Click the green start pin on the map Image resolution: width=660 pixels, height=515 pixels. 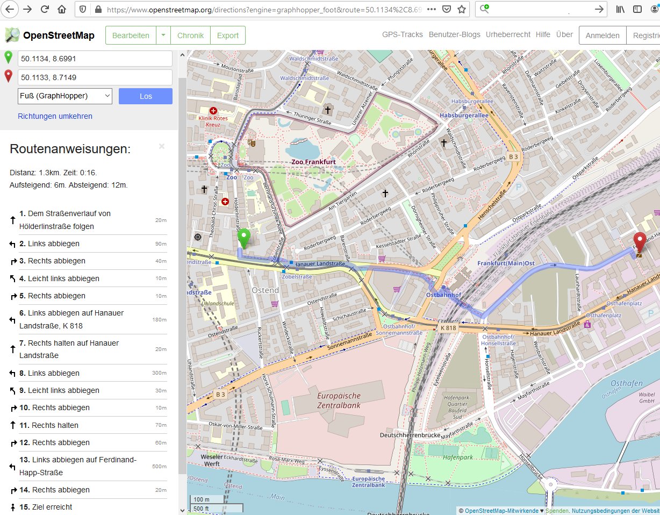point(245,239)
